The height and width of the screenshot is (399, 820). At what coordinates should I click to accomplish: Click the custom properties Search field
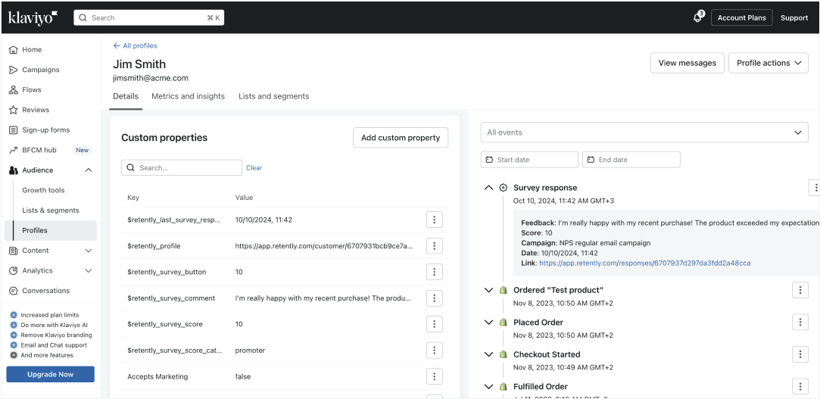click(182, 168)
